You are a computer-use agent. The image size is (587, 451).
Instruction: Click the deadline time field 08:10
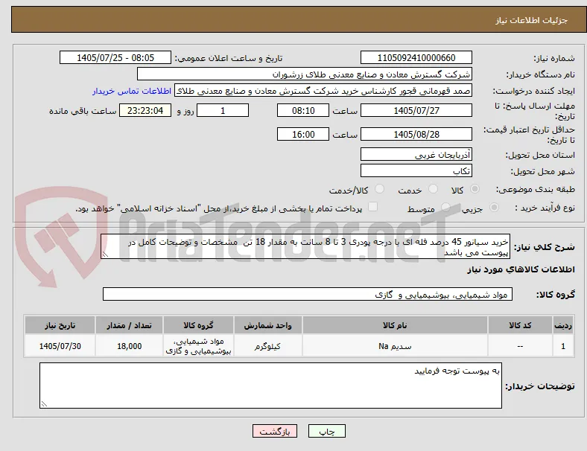click(x=303, y=111)
